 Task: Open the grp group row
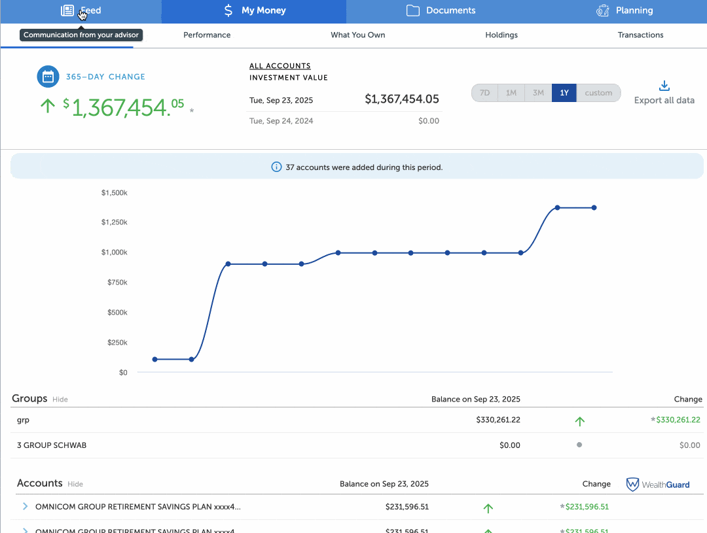(x=24, y=420)
